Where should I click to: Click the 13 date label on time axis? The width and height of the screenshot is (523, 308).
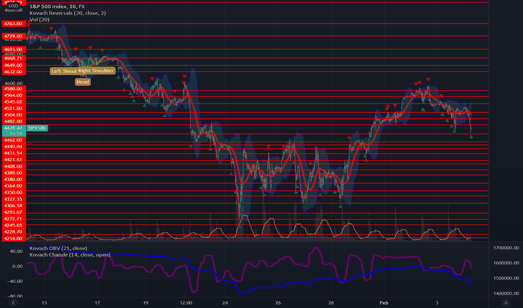(44, 302)
